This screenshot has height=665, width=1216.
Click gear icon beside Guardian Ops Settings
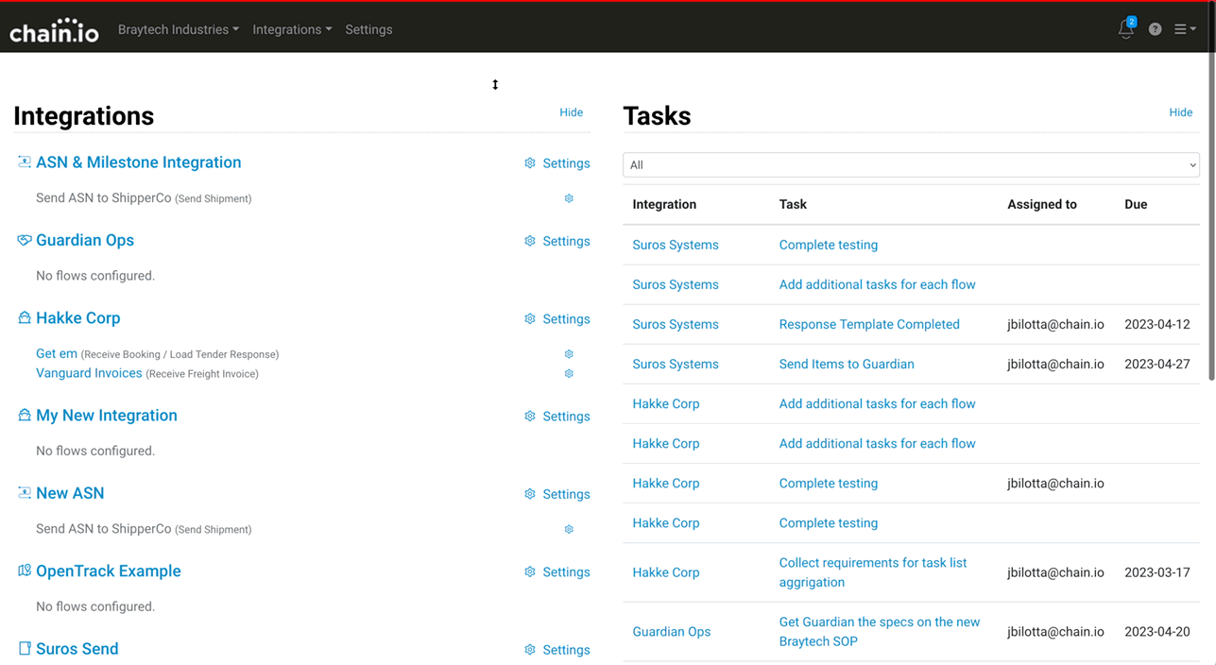click(530, 241)
